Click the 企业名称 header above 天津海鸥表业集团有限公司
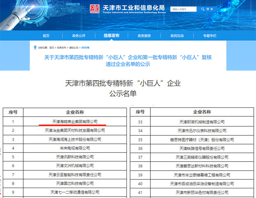This screenshot has height=198, width=256. pos(75,112)
